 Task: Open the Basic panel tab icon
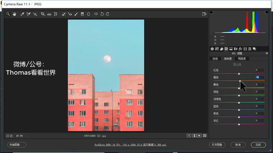(x=212, y=49)
